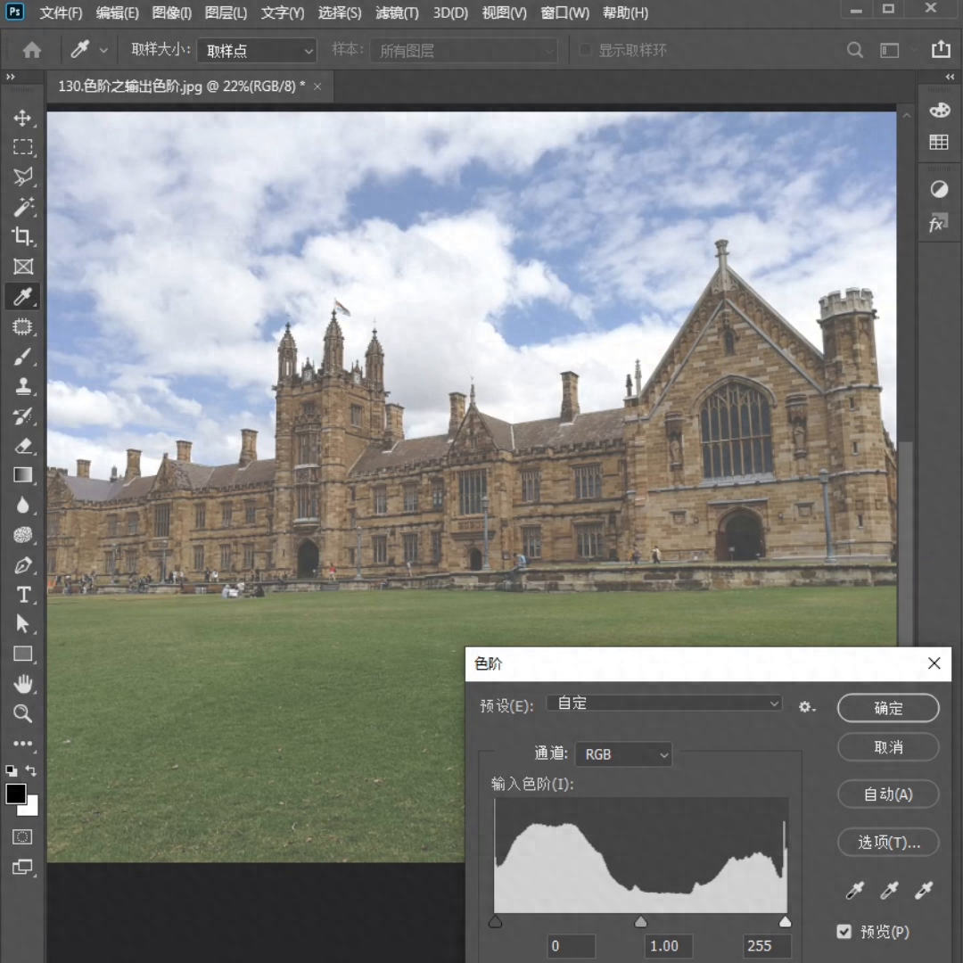The image size is (963, 963).
Task: Select the Move tool
Action: pos(23,118)
